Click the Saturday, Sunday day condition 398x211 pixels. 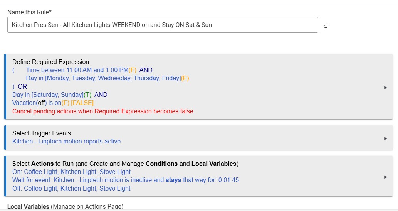tap(48, 95)
